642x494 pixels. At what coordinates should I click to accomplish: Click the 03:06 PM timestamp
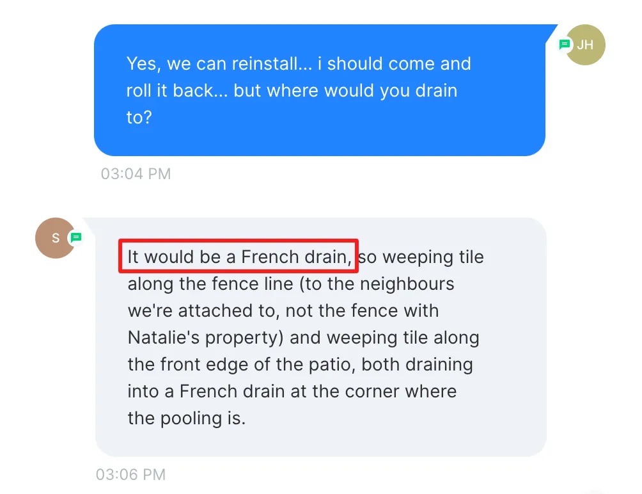click(130, 474)
